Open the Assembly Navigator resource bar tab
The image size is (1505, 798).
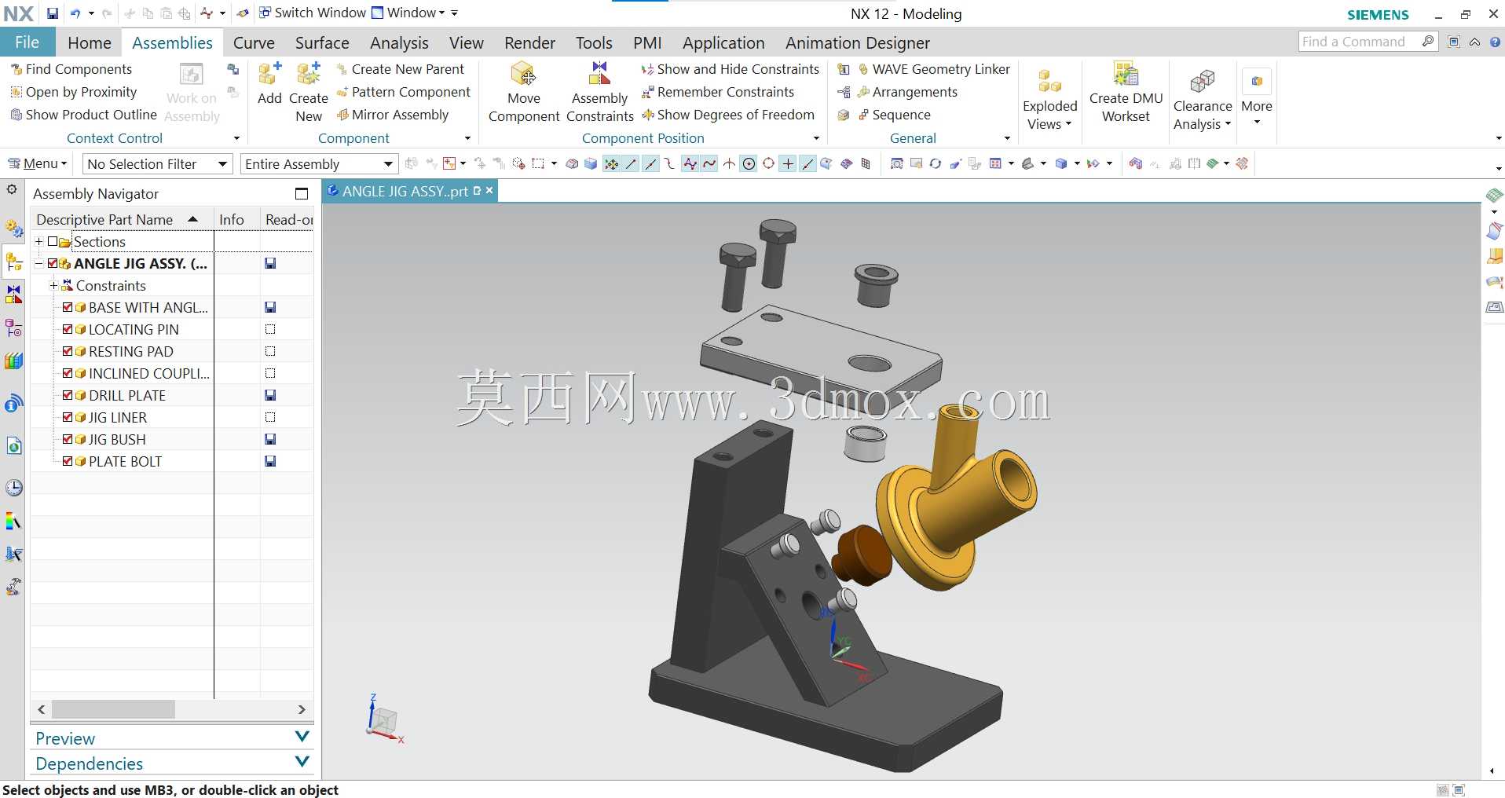(14, 262)
